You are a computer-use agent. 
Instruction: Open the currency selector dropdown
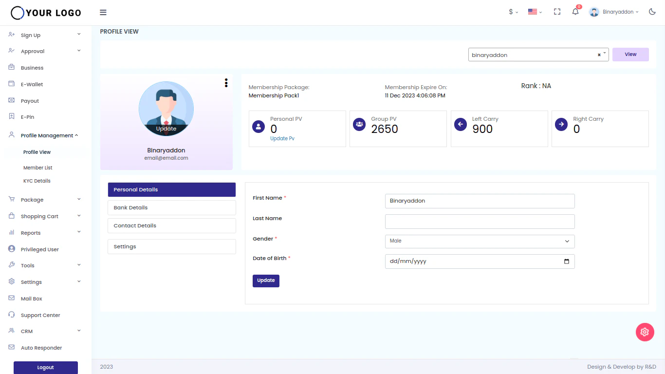[513, 11]
